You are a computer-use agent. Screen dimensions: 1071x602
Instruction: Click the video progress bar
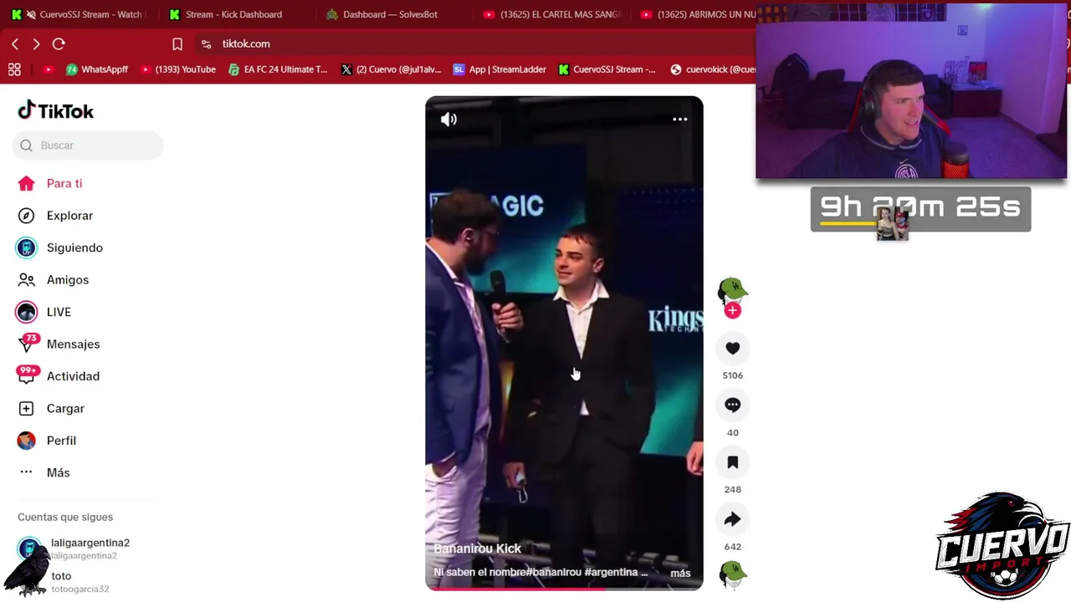pyautogui.click(x=564, y=589)
